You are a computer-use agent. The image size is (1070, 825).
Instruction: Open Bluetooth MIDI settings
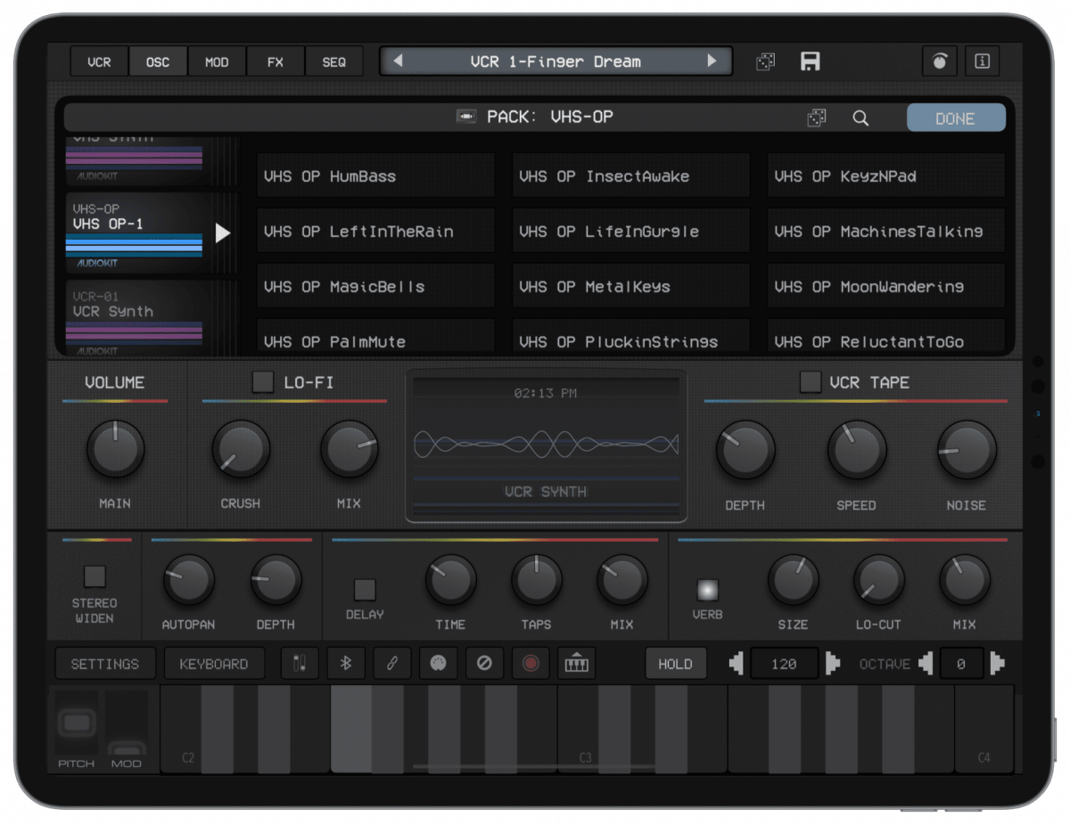click(346, 664)
